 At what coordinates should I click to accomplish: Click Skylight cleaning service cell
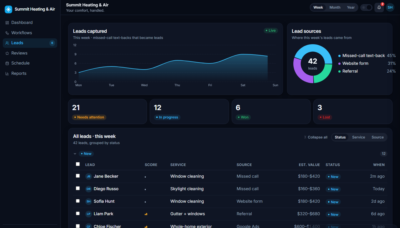tap(187, 189)
